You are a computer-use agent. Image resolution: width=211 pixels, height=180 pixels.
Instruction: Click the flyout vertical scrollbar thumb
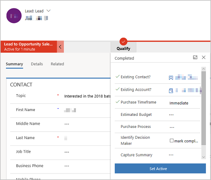tap(203, 108)
